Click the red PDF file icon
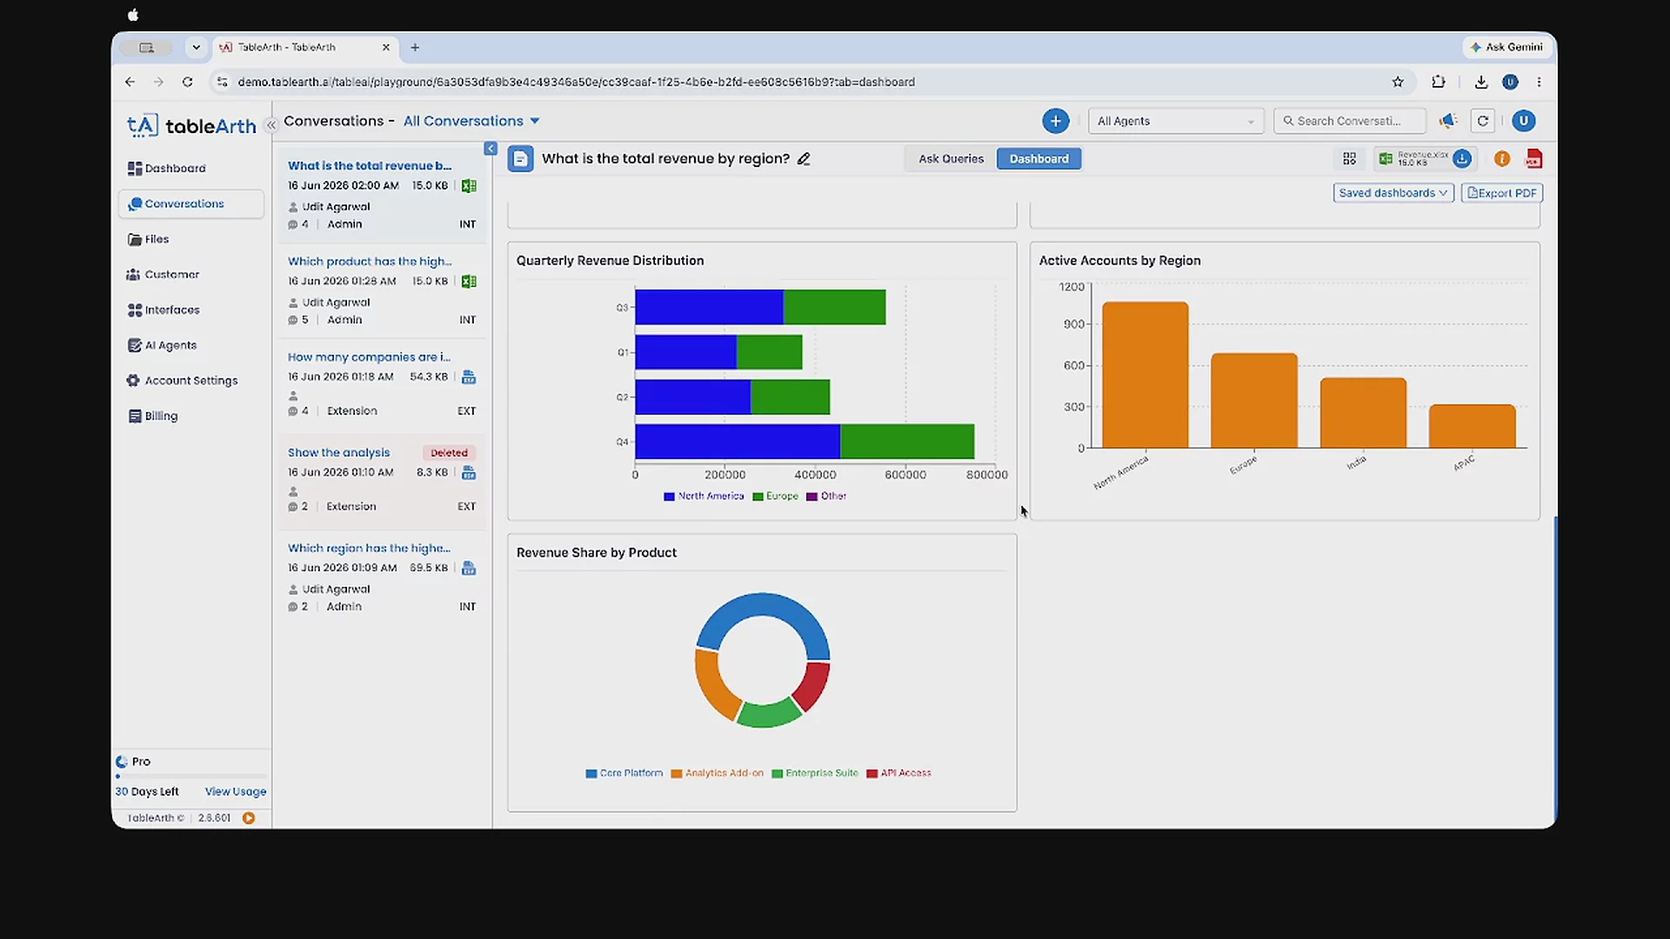 pyautogui.click(x=1533, y=158)
